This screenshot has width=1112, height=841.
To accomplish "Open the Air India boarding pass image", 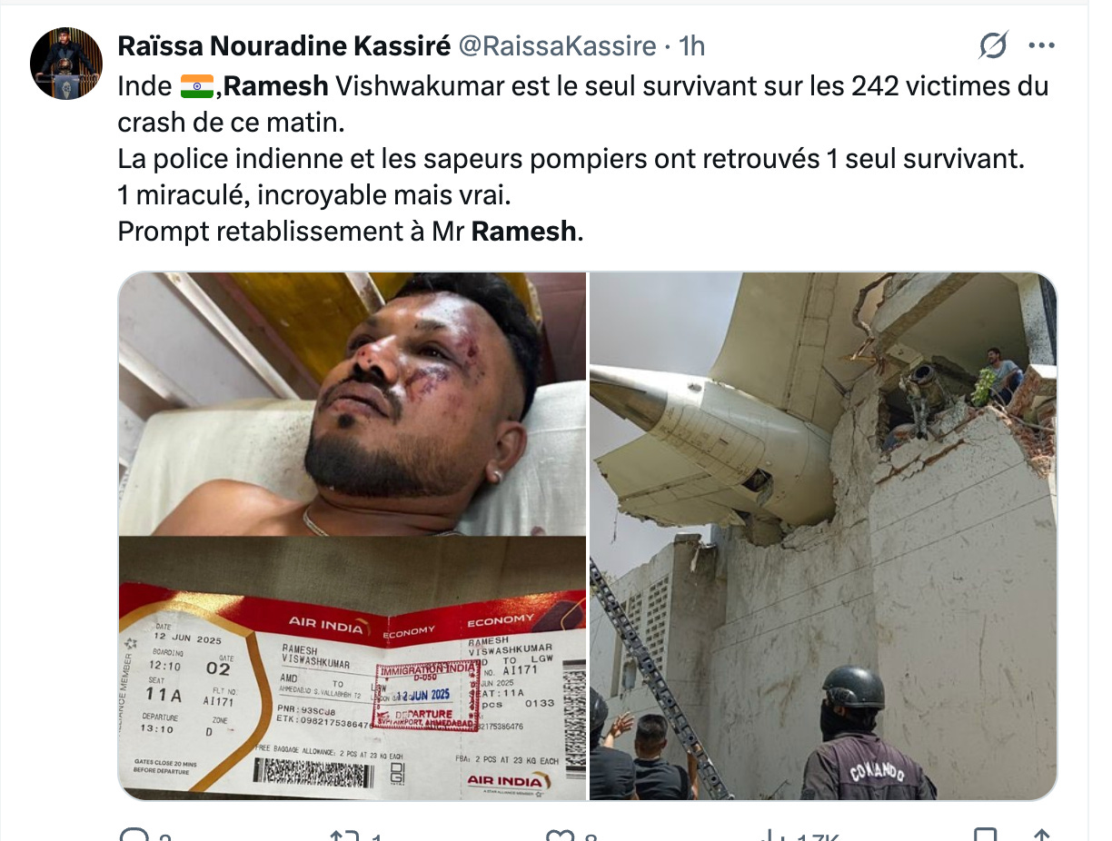I will 352,668.
